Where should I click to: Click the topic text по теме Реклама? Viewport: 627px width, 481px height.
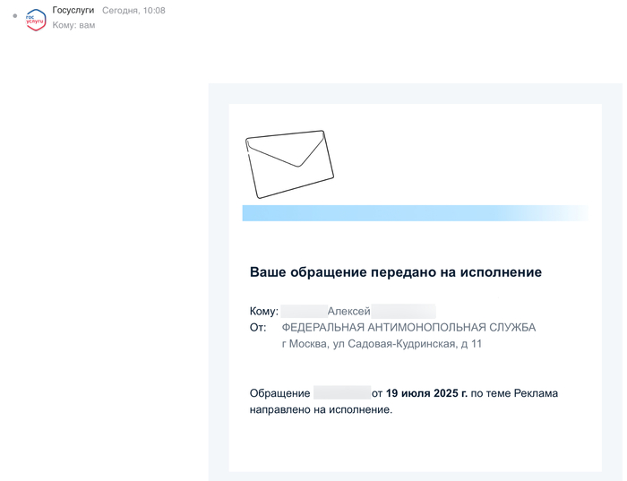tap(514, 393)
